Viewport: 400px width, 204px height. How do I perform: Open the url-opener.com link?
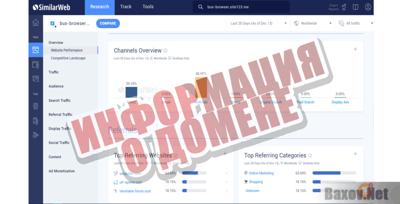click(131, 182)
